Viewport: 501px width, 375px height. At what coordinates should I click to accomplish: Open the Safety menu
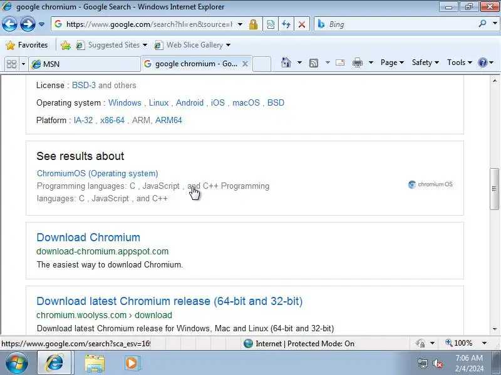425,62
